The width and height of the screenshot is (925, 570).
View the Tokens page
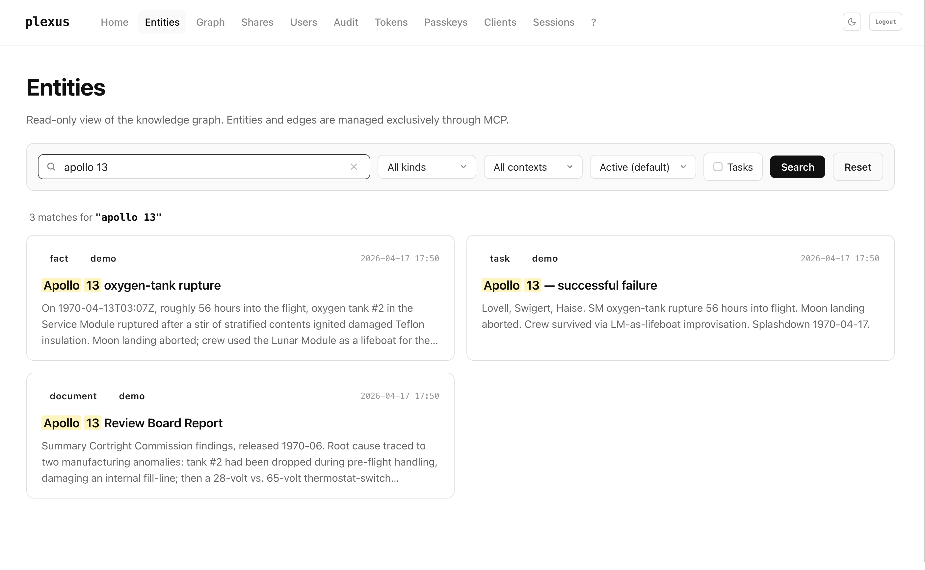pos(391,22)
